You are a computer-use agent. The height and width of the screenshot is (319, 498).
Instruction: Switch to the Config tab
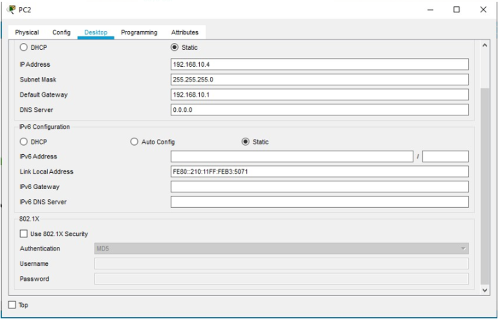(61, 32)
